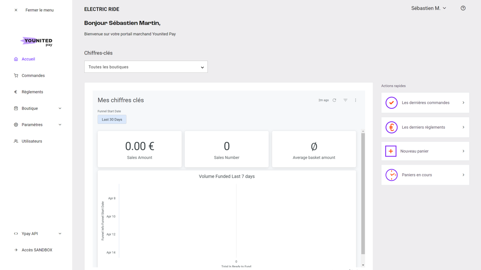Click chevron on Nouveau panier
Viewport: 481px width, 270px height.
[463, 151]
